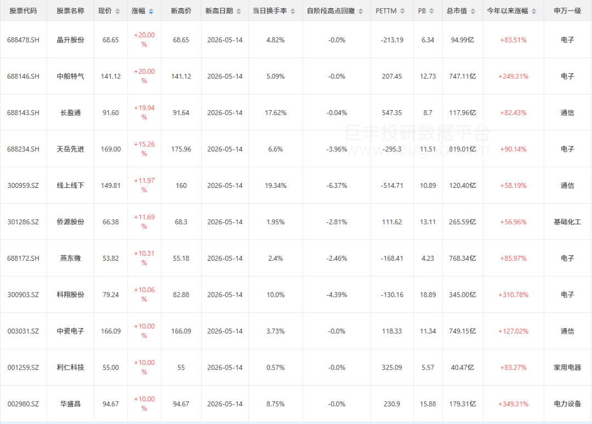The width and height of the screenshot is (592, 424).
Task: Sort by 当日换手率 column arrows
Action: (293, 12)
